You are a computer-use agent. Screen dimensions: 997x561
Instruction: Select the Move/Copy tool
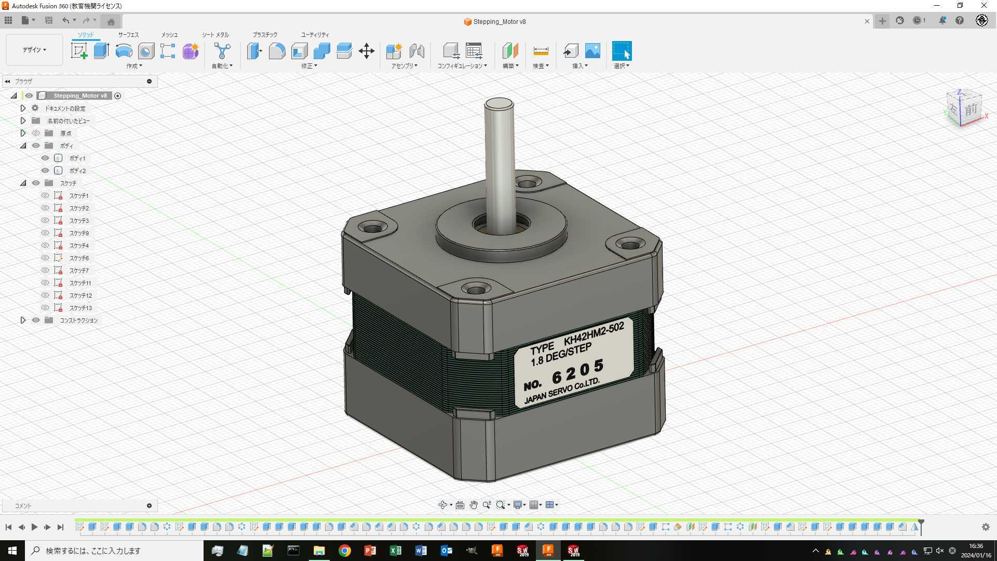click(x=367, y=51)
